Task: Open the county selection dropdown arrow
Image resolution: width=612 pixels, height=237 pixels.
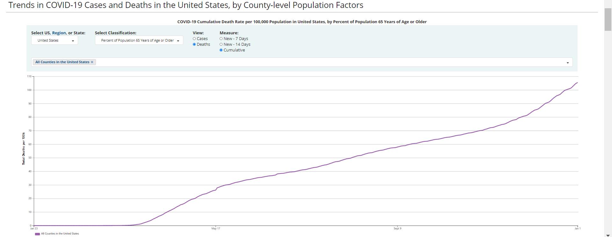Action: tap(567, 63)
